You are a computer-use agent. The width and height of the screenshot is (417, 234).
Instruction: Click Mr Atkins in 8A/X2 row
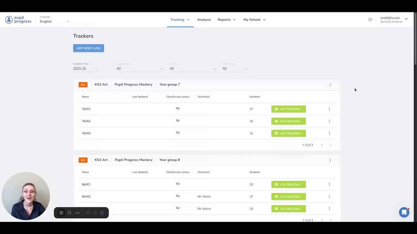coord(204,196)
